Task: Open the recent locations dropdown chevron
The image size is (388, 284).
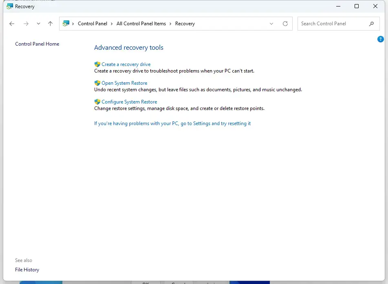Action: coord(38,24)
